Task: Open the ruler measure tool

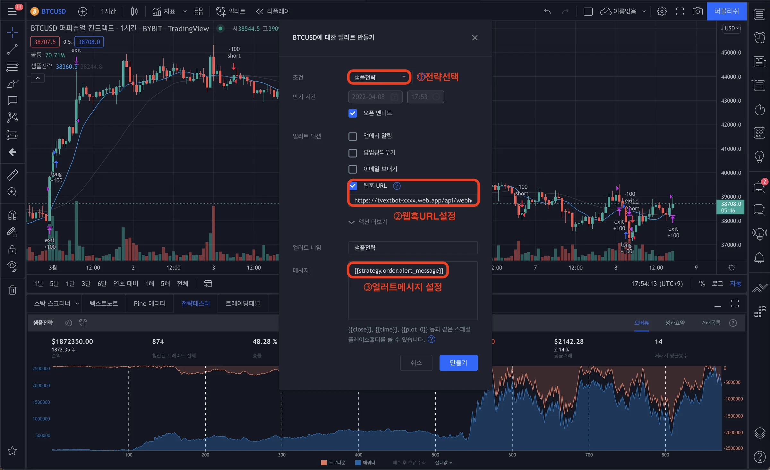Action: [x=12, y=175]
